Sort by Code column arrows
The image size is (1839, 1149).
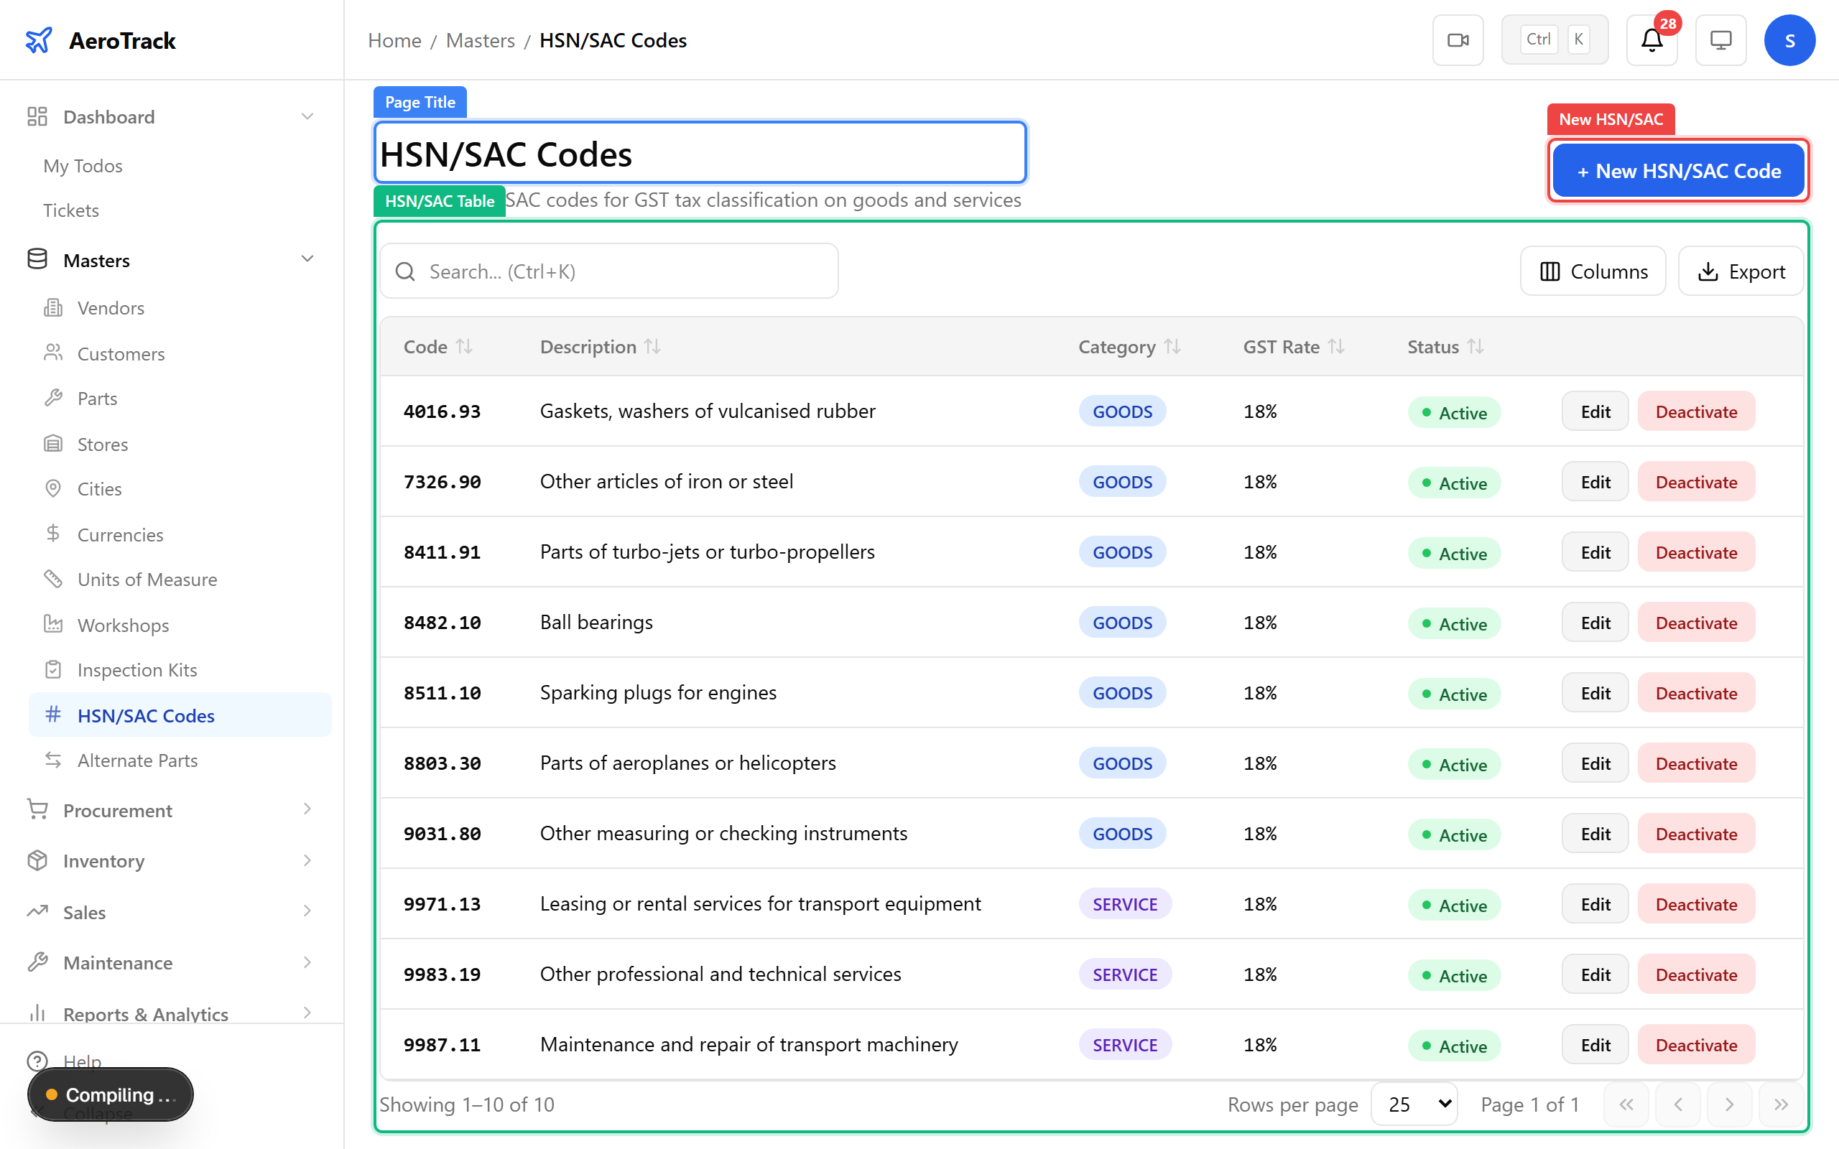[x=464, y=347]
